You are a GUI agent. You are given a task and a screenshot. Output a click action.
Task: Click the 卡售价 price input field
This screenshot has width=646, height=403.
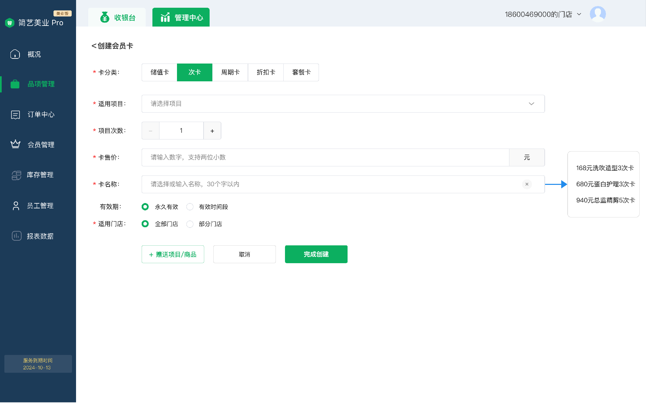(325, 157)
